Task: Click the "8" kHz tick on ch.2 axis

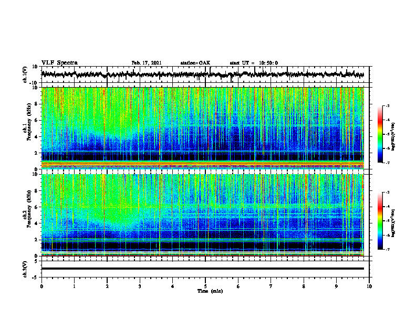Action: click(36, 191)
